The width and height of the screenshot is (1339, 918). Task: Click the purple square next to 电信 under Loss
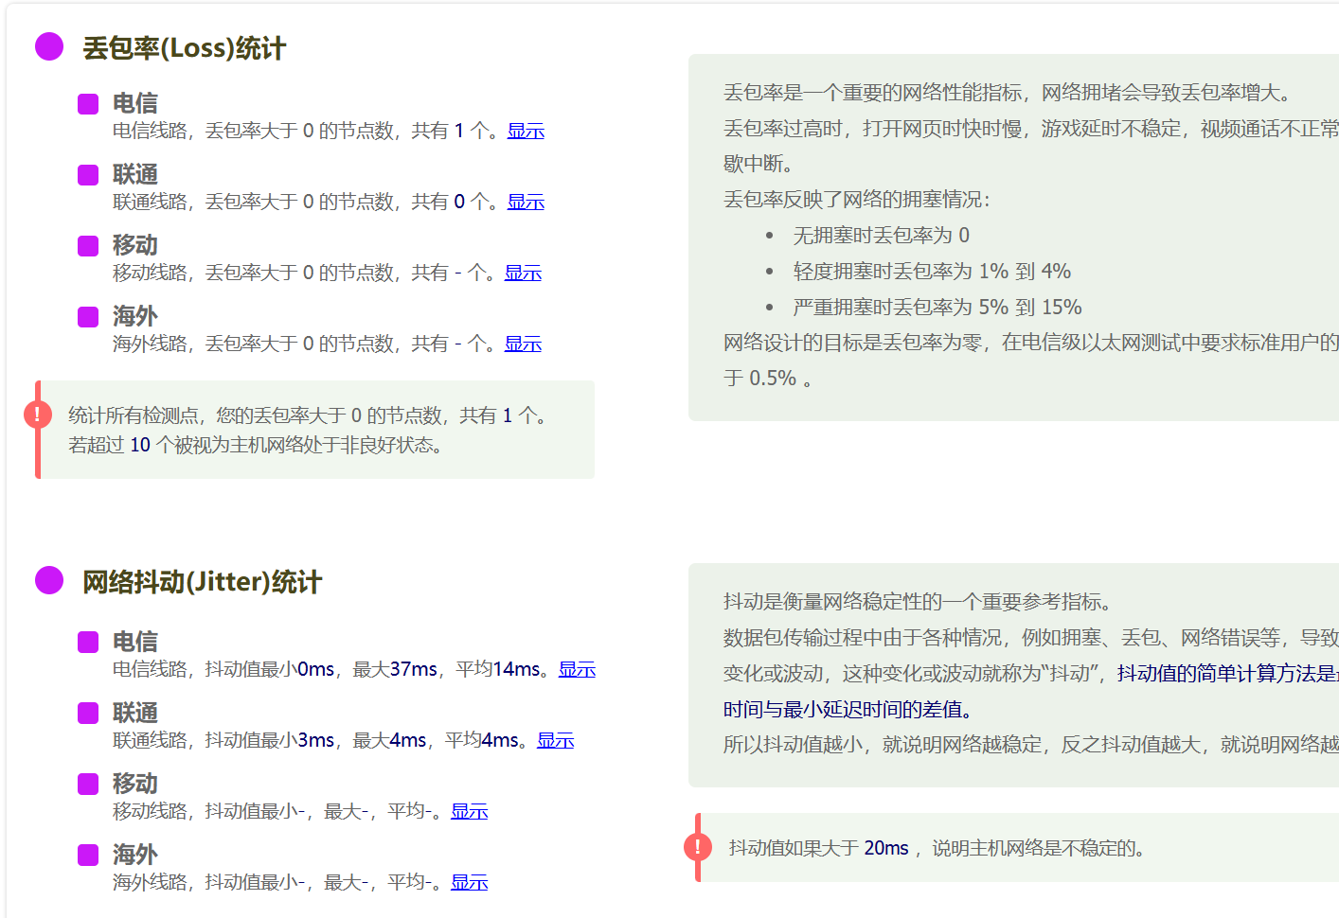click(x=88, y=104)
